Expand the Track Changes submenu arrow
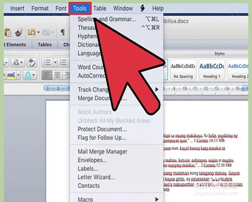Viewport: 252px width, 202px height. pyautogui.click(x=157, y=89)
